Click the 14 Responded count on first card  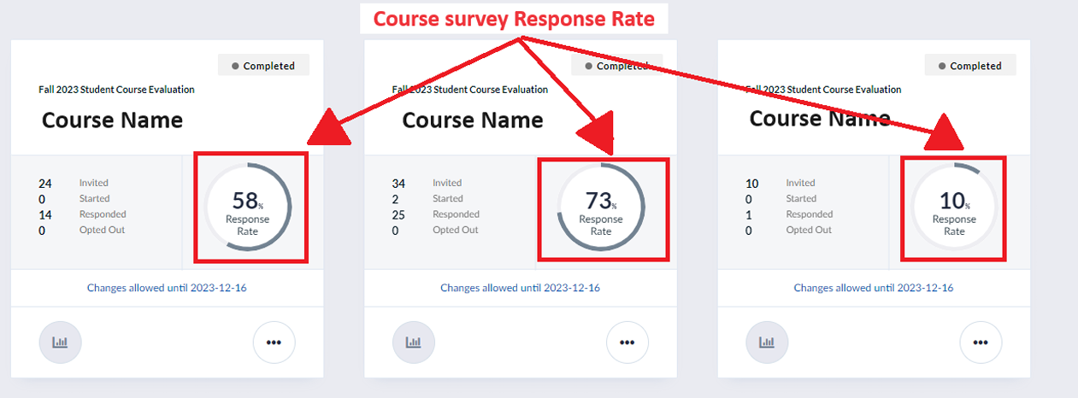[x=44, y=214]
